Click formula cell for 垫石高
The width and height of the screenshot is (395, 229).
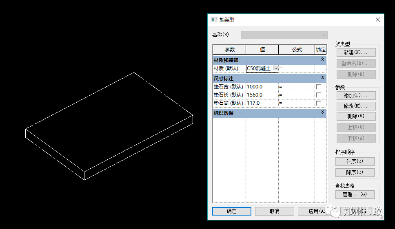pyautogui.click(x=297, y=103)
